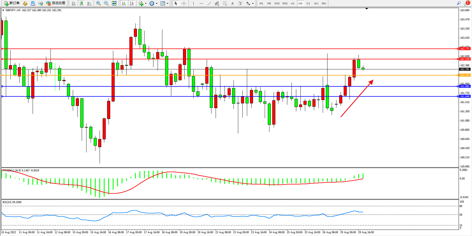Select the orange 162.147 horizontal line label
The width and height of the screenshot is (472, 236).
(464, 75)
